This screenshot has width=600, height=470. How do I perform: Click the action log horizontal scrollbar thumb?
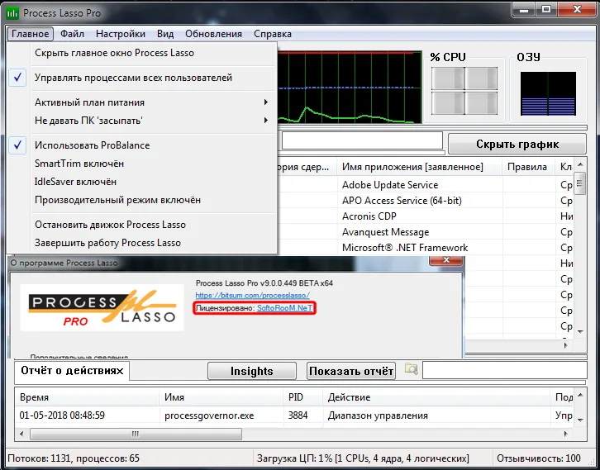(x=136, y=434)
